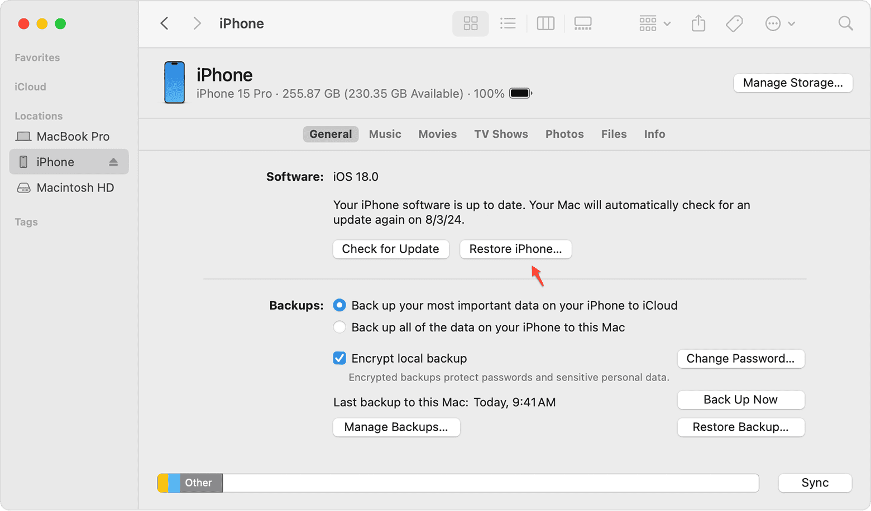Eject the iPhone from the sidebar
Image resolution: width=871 pixels, height=511 pixels.
(114, 162)
